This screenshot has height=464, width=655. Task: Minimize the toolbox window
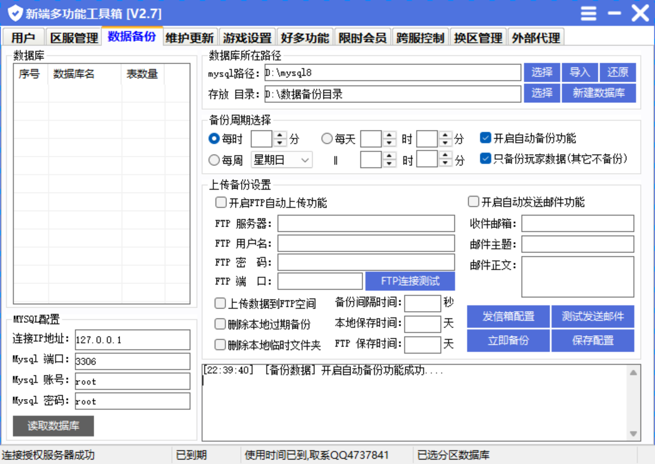614,13
